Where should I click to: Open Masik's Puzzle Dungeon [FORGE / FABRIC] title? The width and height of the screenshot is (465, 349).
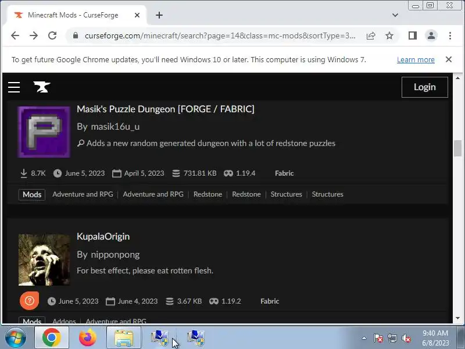click(166, 109)
